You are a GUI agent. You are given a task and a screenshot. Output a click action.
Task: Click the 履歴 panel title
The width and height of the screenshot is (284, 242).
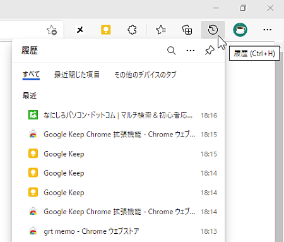pyautogui.click(x=30, y=51)
